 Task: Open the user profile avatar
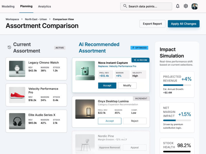195,6
